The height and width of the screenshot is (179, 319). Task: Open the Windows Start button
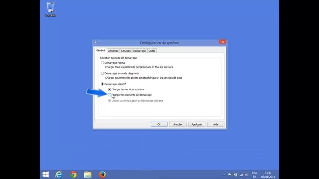pos(46,175)
